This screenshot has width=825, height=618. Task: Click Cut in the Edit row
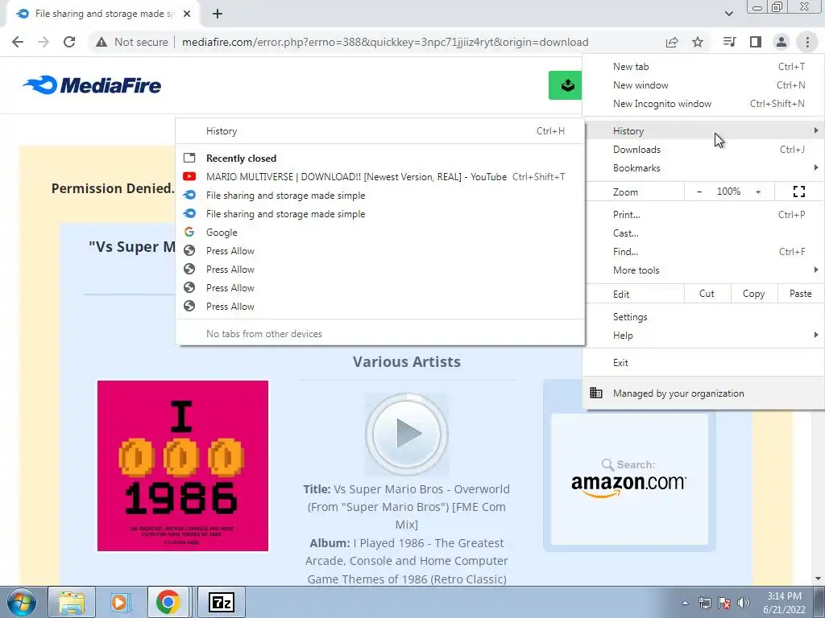point(707,294)
